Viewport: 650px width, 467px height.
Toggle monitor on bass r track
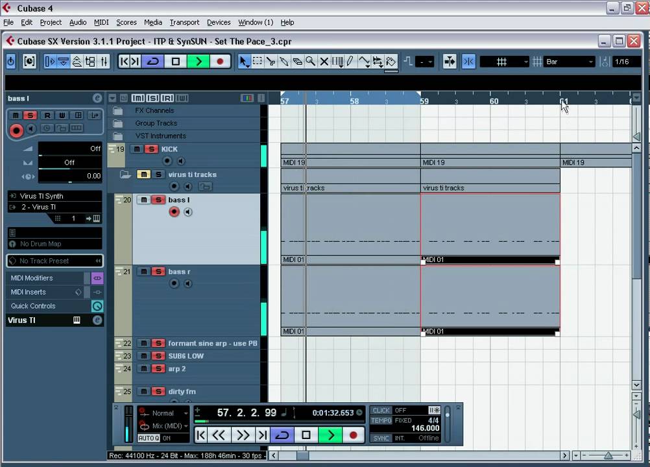[188, 284]
